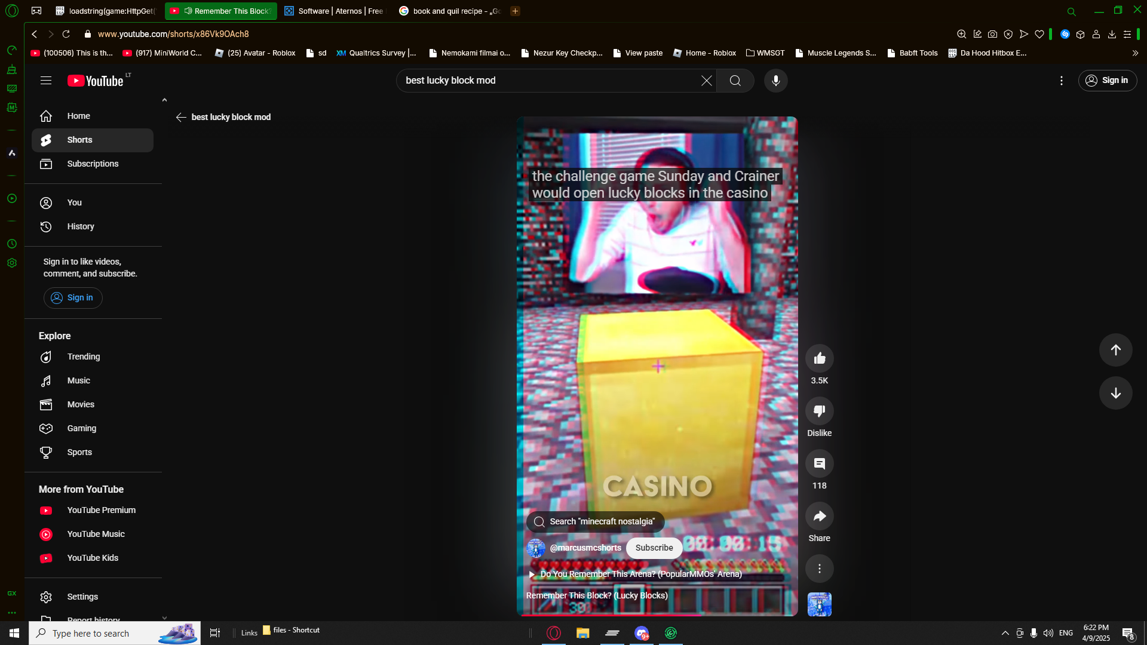The width and height of the screenshot is (1147, 645).
Task: Open File Explorer from taskbar
Action: (x=582, y=633)
